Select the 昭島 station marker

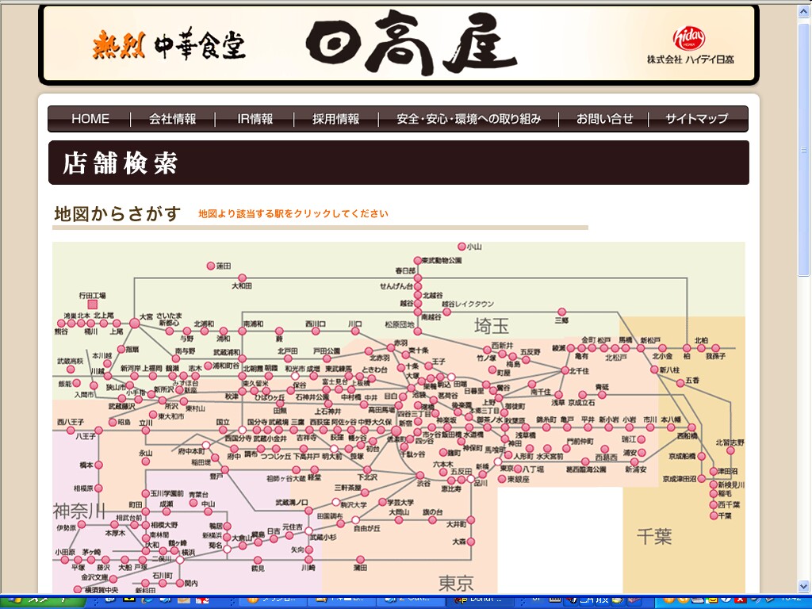[113, 423]
